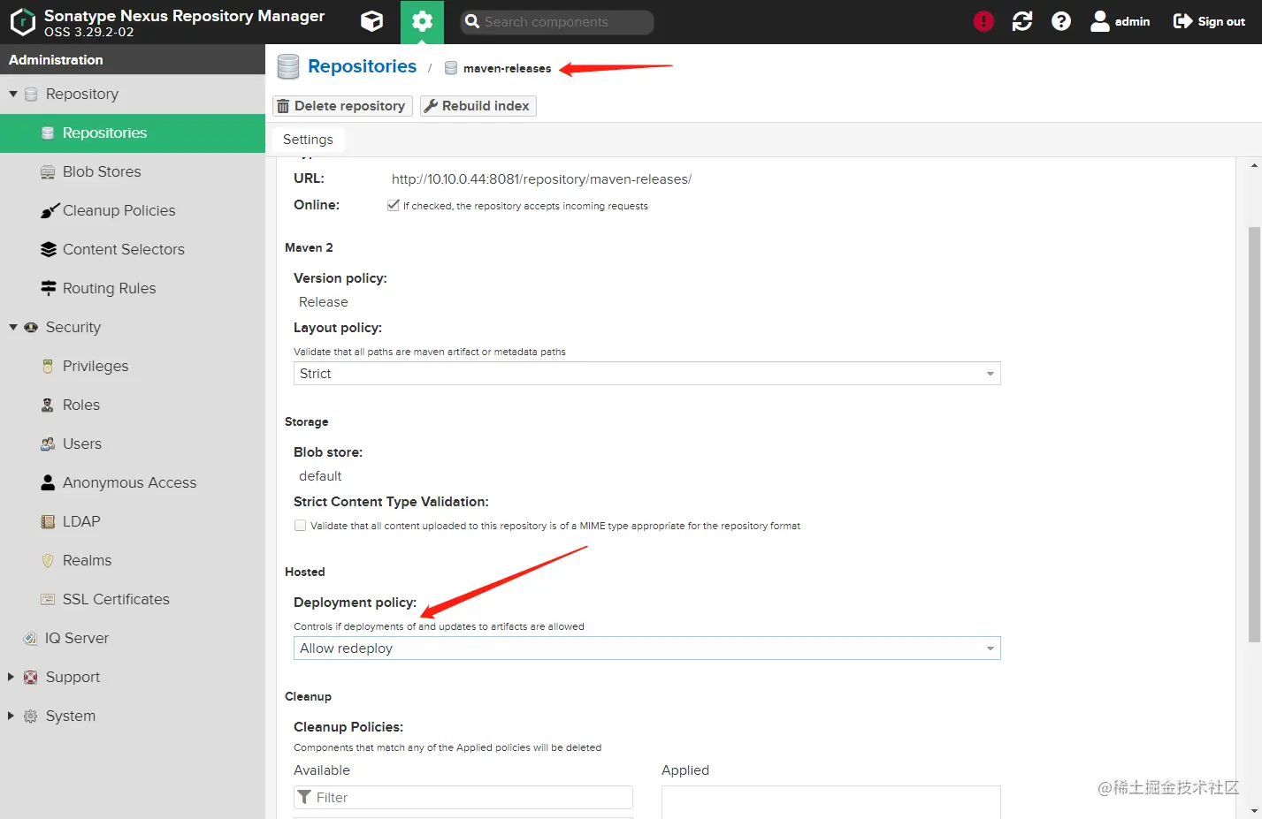Open the Browse cube icon
This screenshot has width=1262, height=819.
372,22
